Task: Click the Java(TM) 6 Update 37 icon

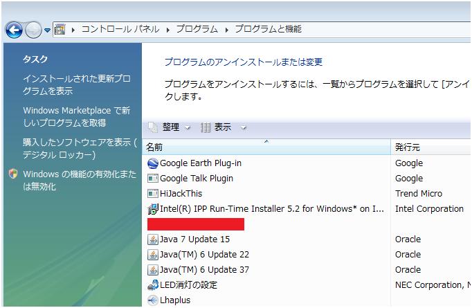Action: [153, 270]
